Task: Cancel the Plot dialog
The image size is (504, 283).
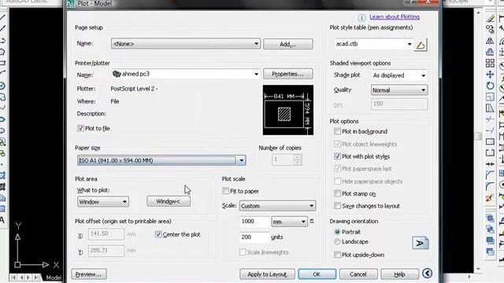Action: pos(358,274)
